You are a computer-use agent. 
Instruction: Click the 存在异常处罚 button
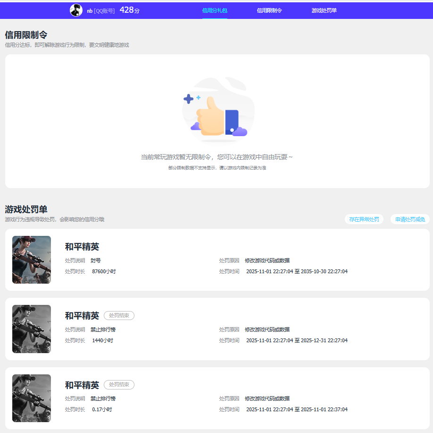click(x=364, y=219)
